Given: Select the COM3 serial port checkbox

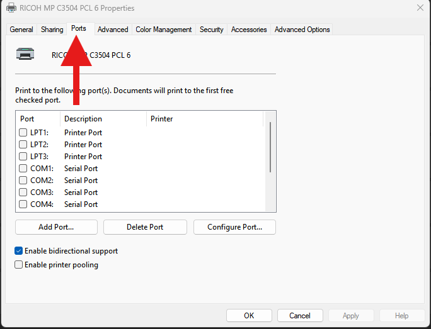Looking at the screenshot, I should click(x=23, y=192).
